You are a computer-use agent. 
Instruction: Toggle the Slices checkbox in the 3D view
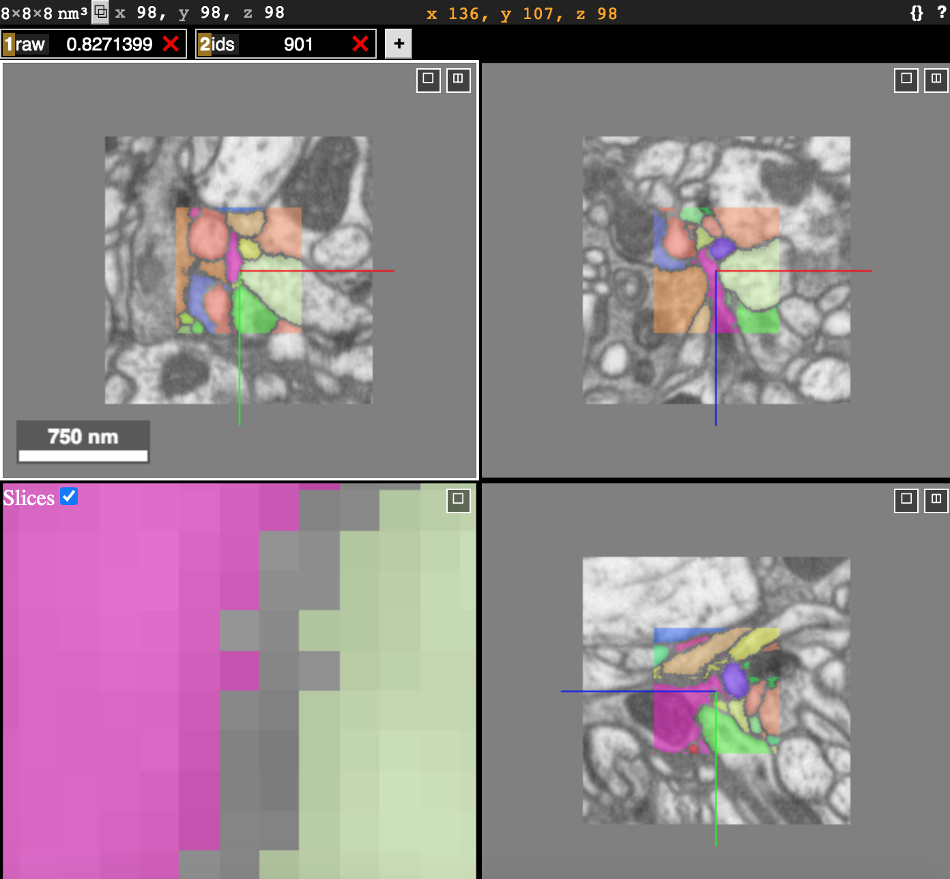point(68,497)
